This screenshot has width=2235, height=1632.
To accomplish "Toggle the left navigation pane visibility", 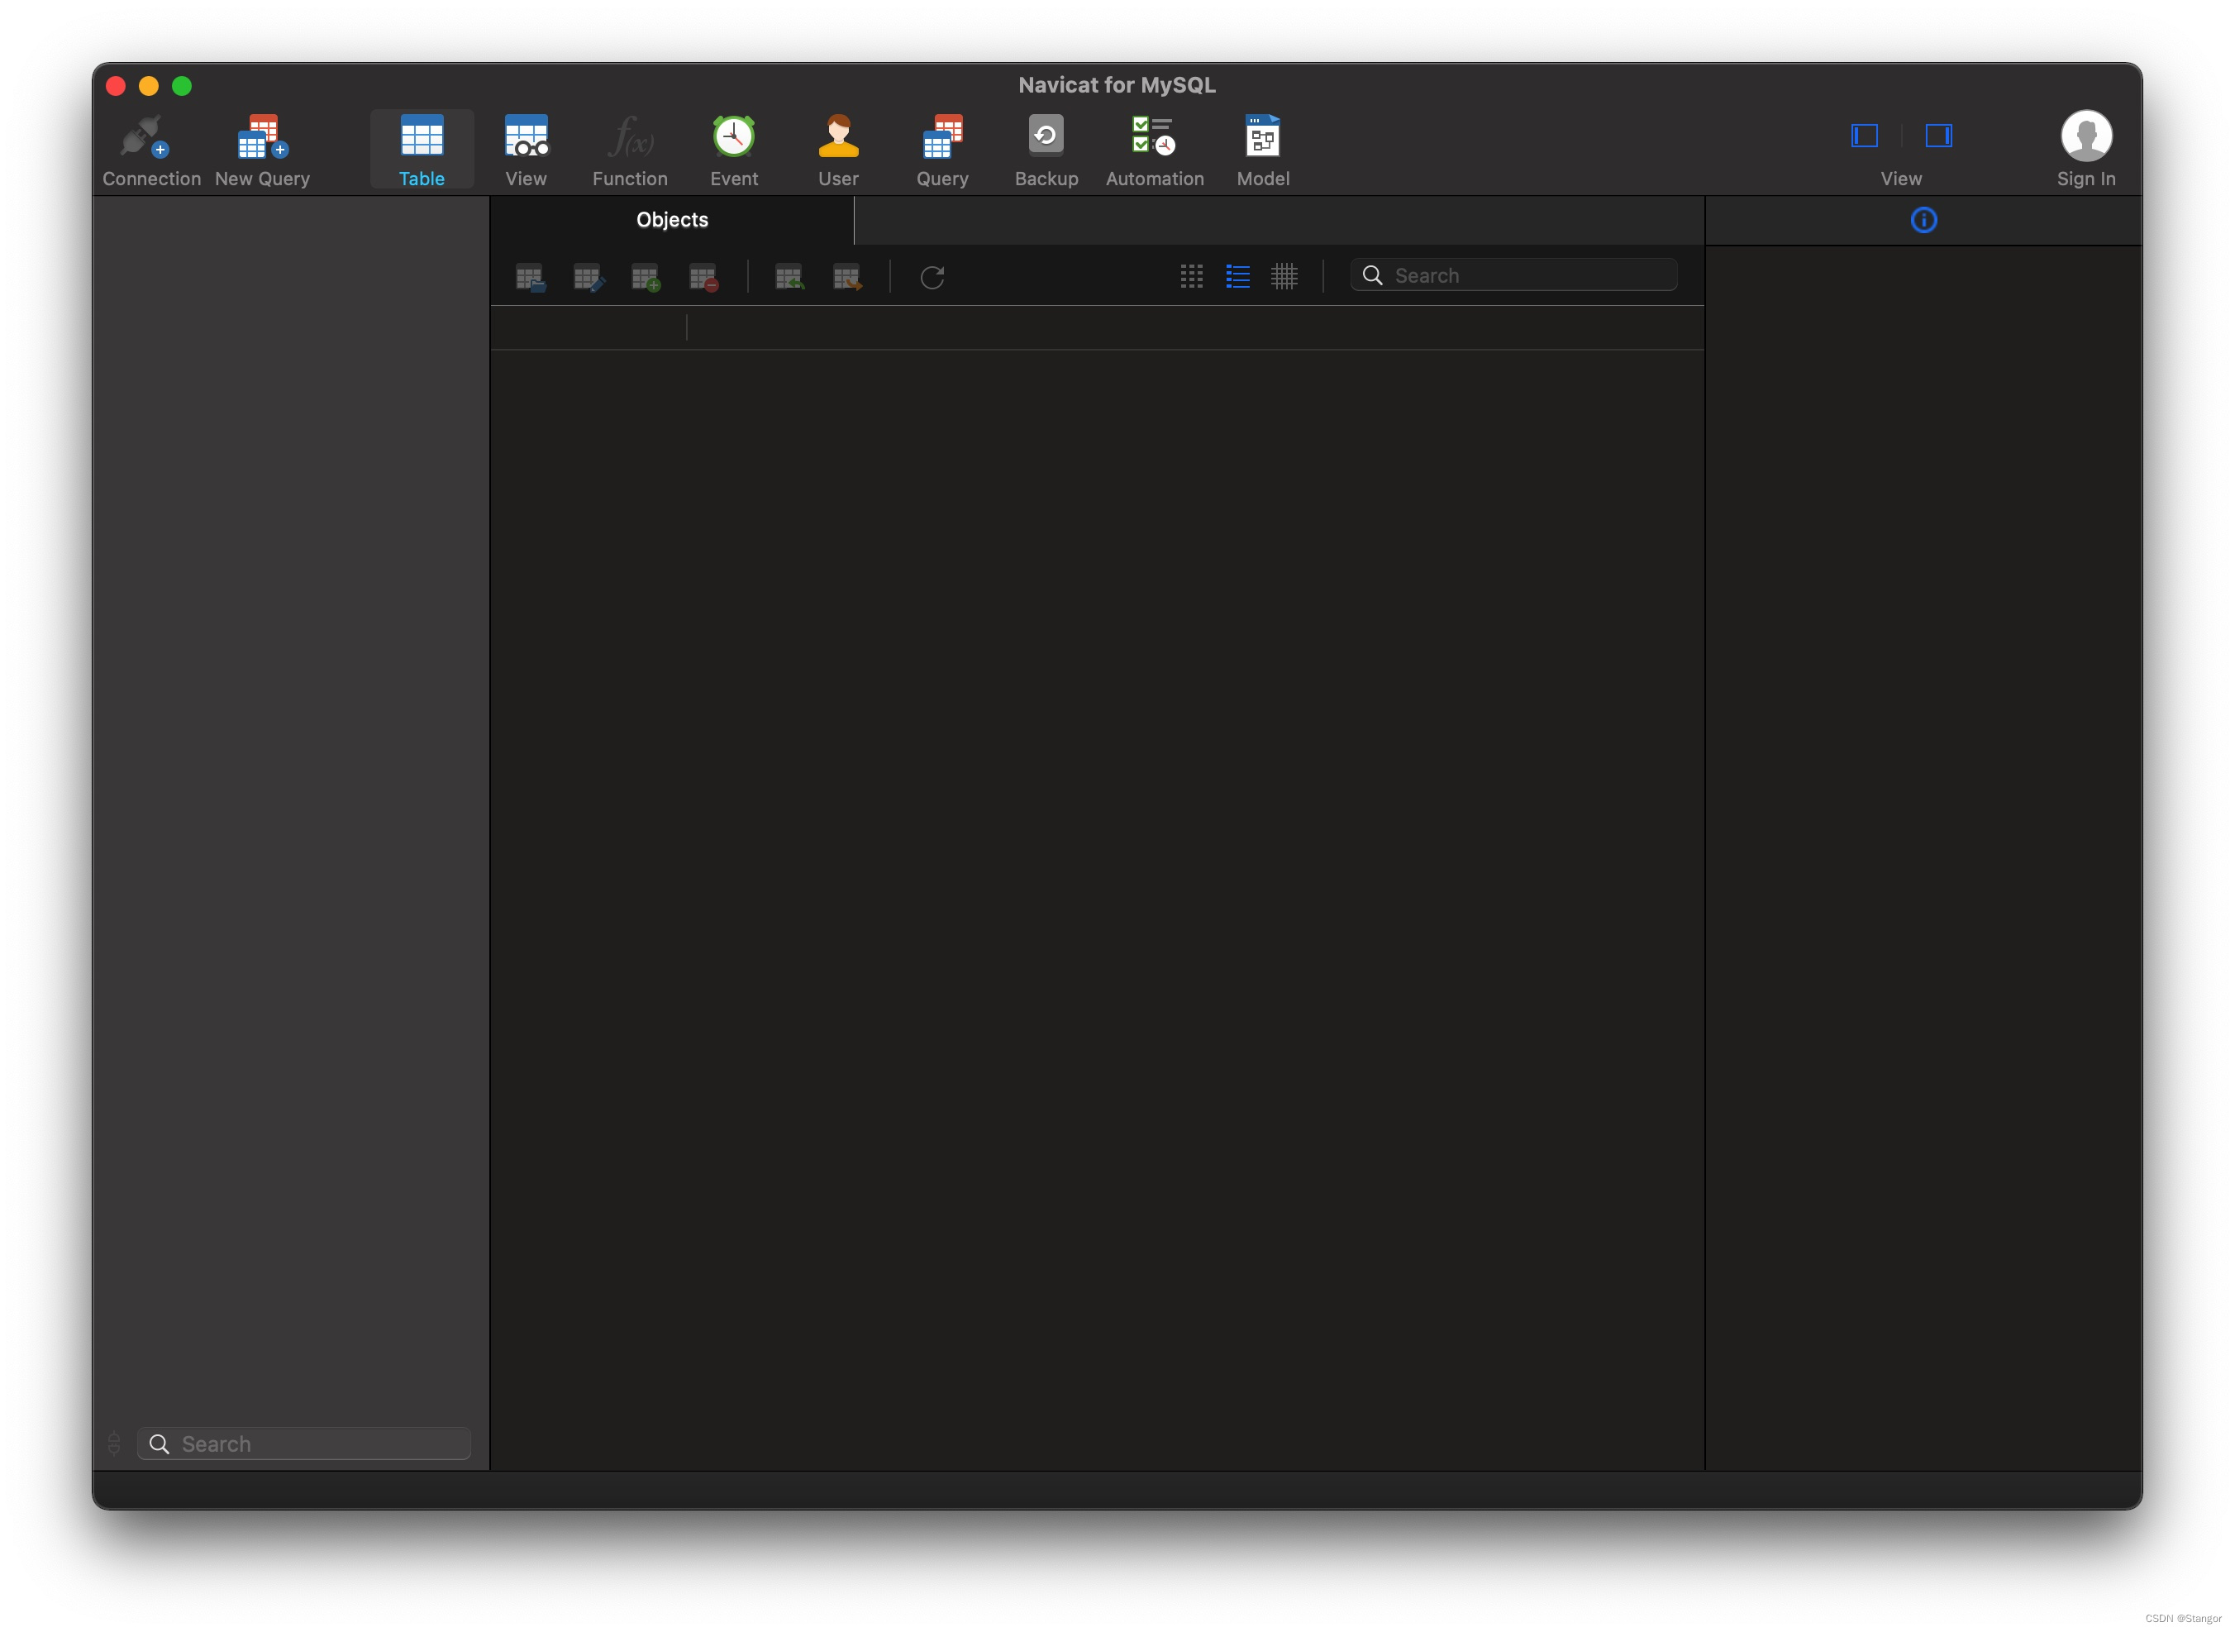I will (1864, 136).
